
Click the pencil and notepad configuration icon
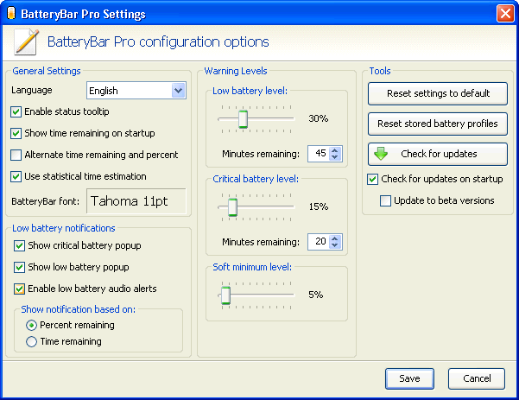(27, 42)
